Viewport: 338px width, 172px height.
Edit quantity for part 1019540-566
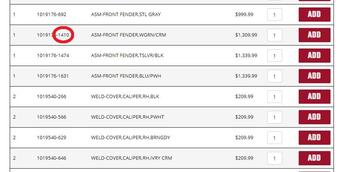tap(274, 118)
